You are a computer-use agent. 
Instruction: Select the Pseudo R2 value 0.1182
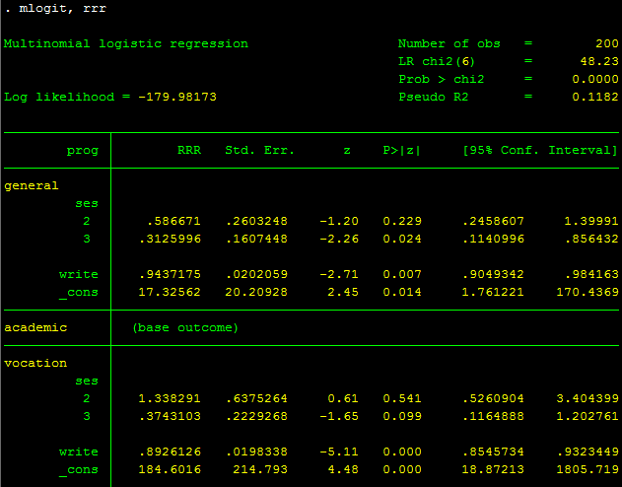(595, 97)
